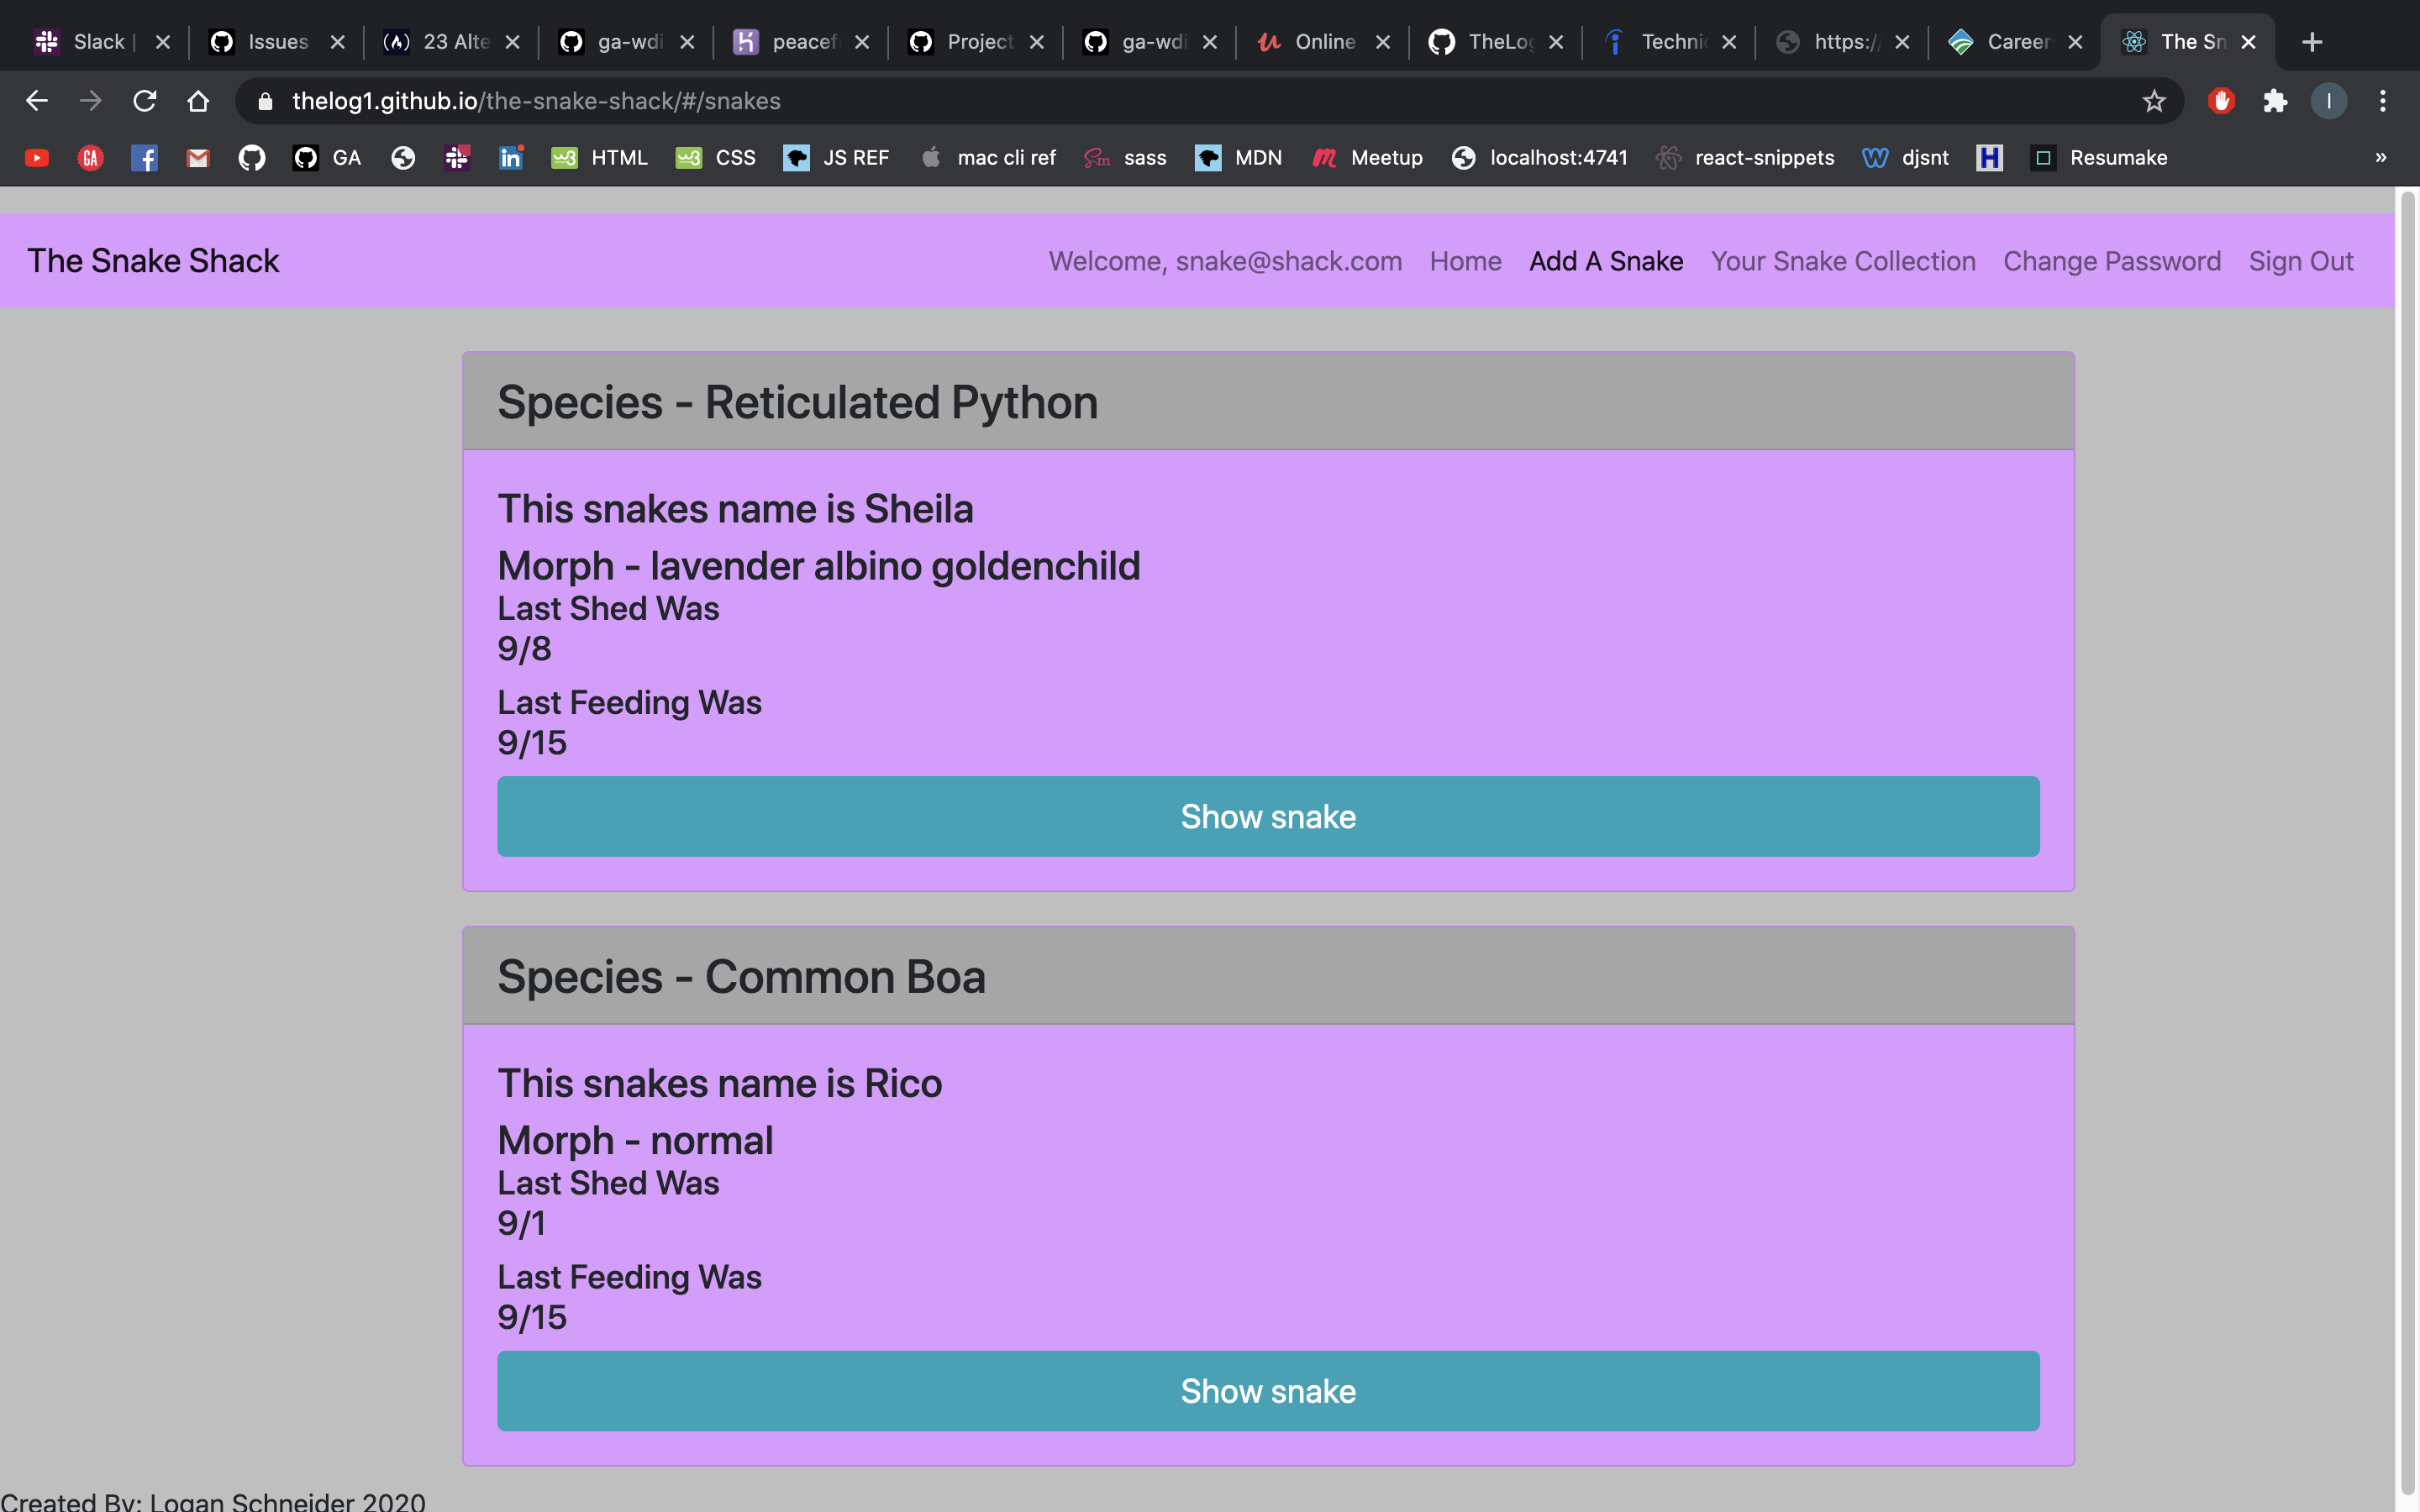Click the Sign Out link
The height and width of the screenshot is (1512, 2420).
click(x=2301, y=261)
